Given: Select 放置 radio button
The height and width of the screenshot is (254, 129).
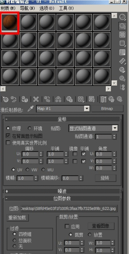Looking at the screenshot, I should [x=89, y=234].
